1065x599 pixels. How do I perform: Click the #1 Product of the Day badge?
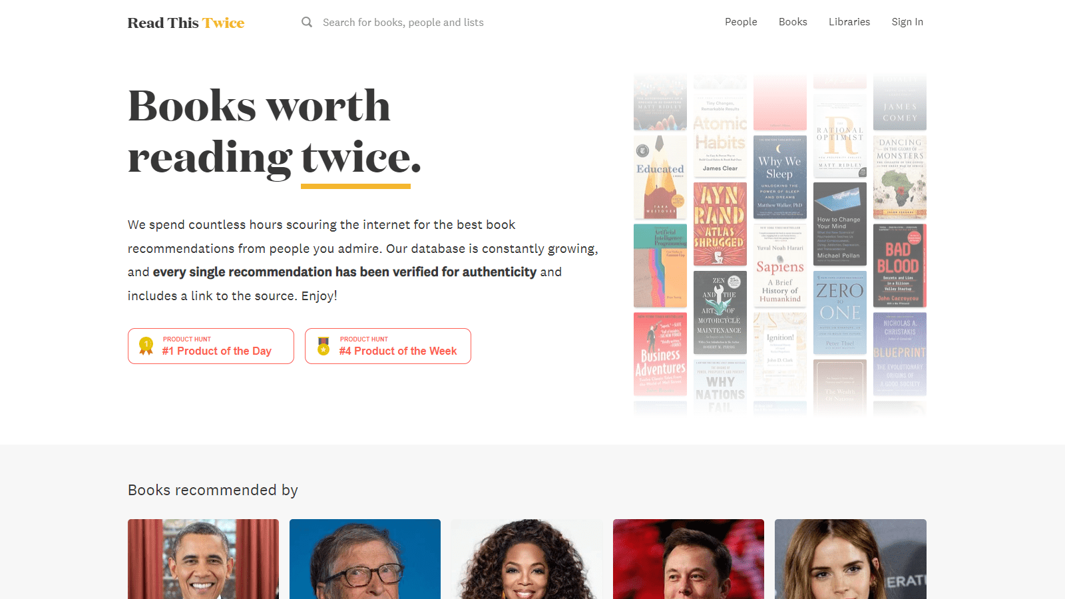[211, 346]
